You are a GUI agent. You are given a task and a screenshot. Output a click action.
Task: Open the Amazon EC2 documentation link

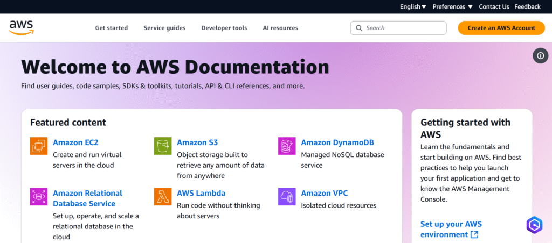75,142
